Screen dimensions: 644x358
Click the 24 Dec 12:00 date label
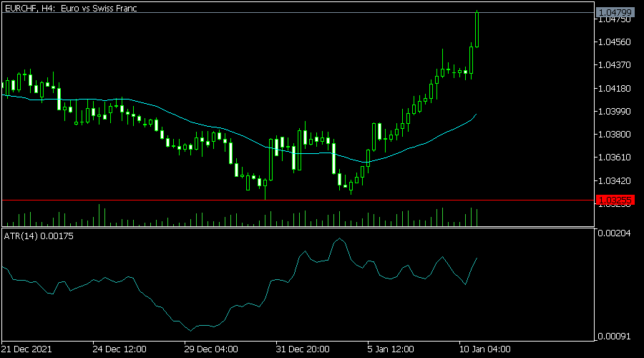119,349
